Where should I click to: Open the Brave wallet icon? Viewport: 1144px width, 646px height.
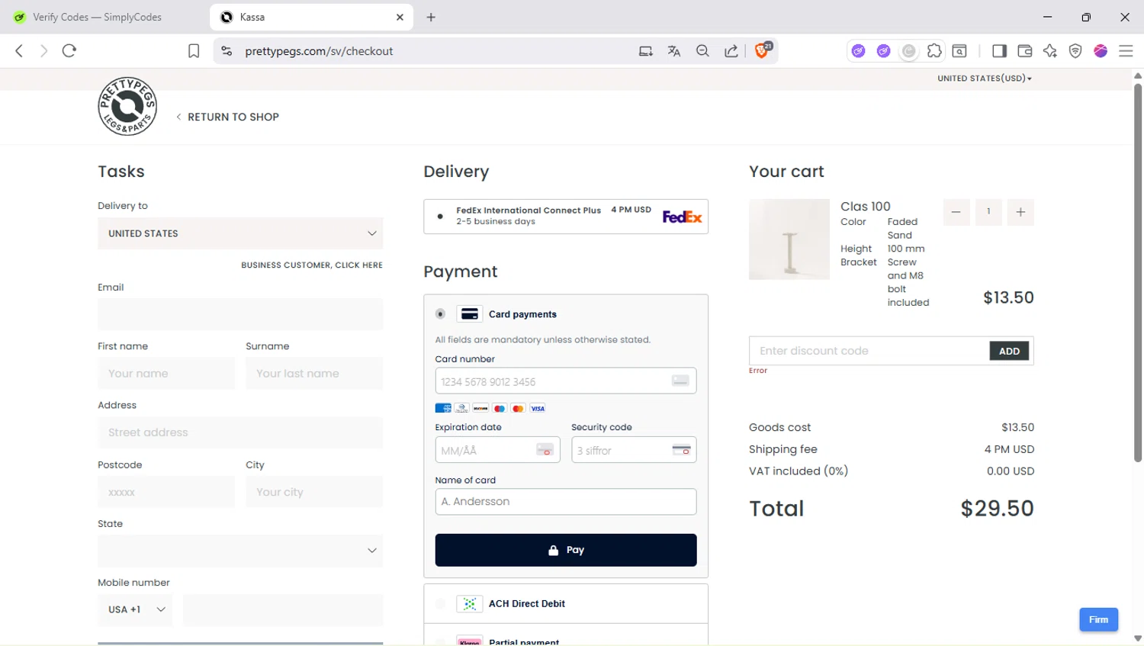1025,51
